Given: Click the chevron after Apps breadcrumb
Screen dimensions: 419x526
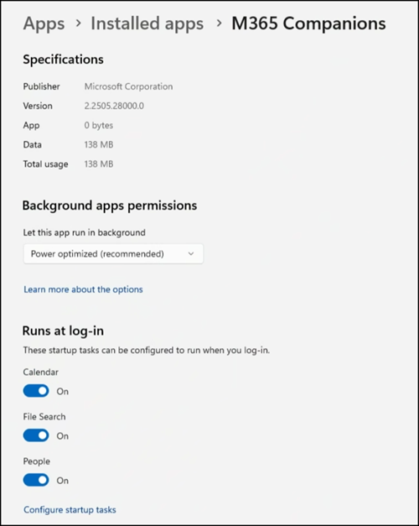Looking at the screenshot, I should (x=79, y=23).
